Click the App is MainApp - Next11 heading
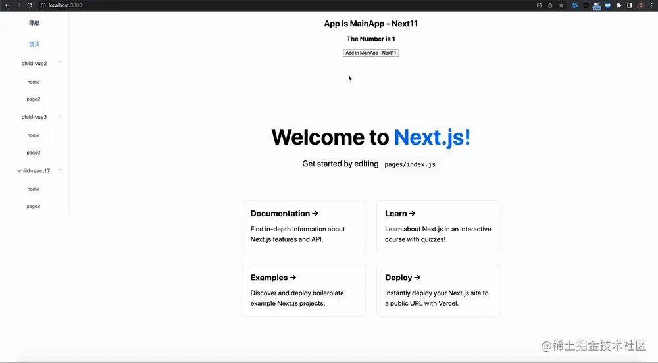 pos(371,24)
